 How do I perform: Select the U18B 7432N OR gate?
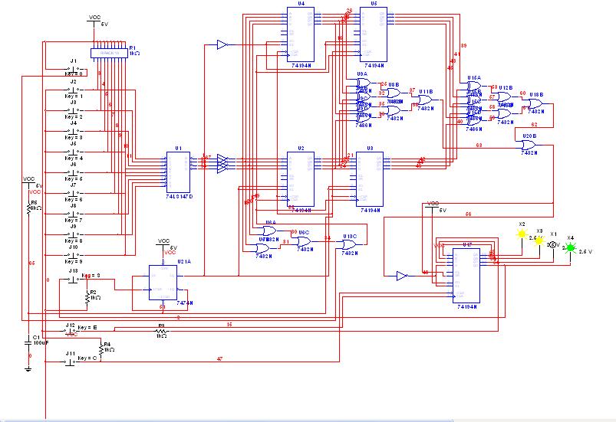536,103
